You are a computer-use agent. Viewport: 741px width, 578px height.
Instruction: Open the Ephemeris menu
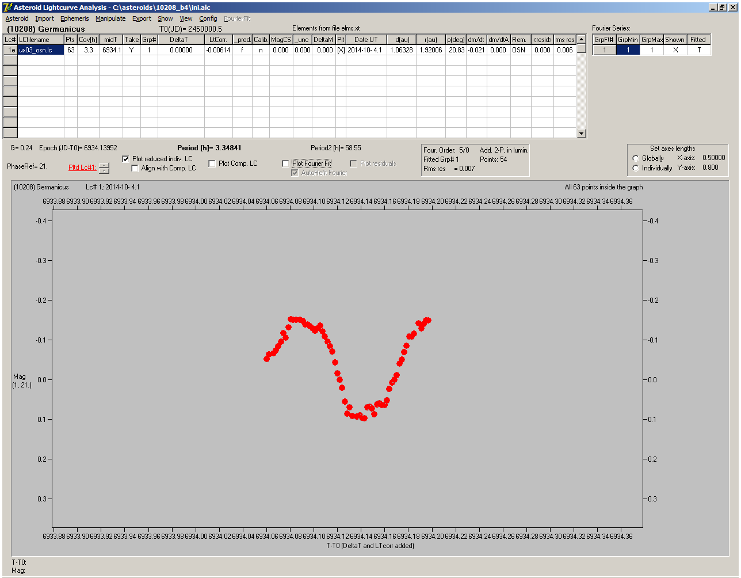click(x=75, y=18)
